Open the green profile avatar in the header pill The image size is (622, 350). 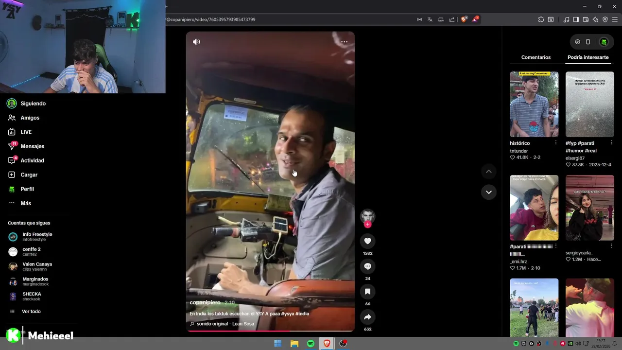point(604,42)
